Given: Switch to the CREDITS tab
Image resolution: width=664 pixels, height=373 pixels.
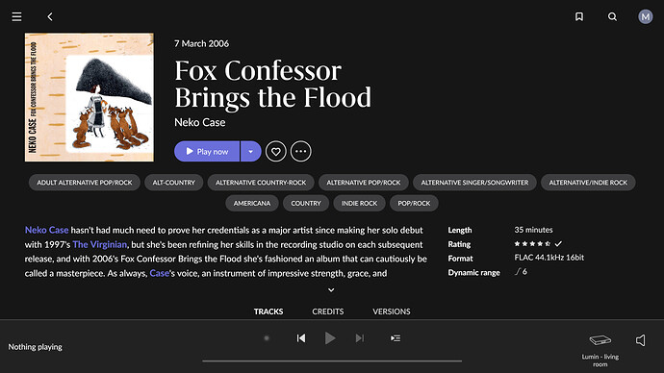Looking at the screenshot, I should click(328, 311).
